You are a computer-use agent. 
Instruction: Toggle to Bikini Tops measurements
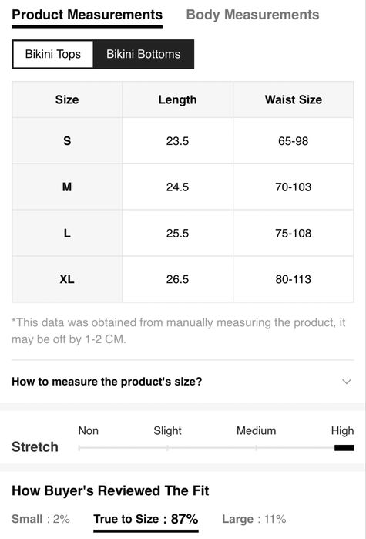click(53, 54)
